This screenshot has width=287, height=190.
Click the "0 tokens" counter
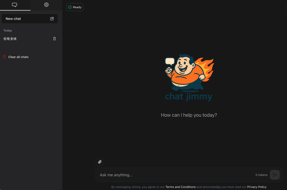[261, 175]
